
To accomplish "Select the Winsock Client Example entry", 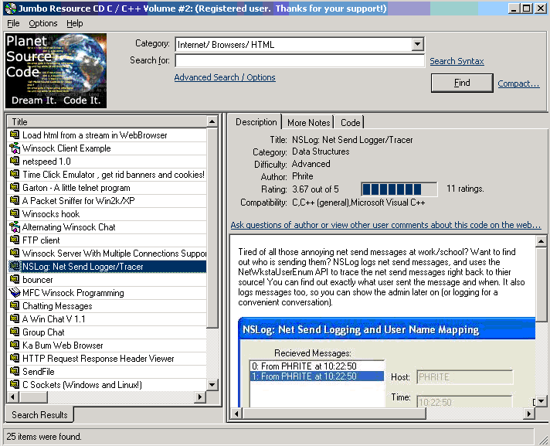I will click(107, 148).
